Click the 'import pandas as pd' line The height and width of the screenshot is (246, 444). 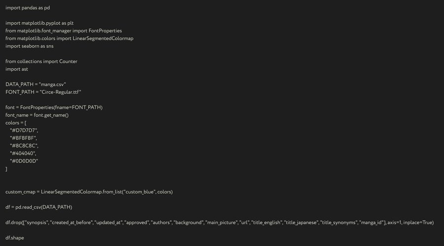click(28, 7)
